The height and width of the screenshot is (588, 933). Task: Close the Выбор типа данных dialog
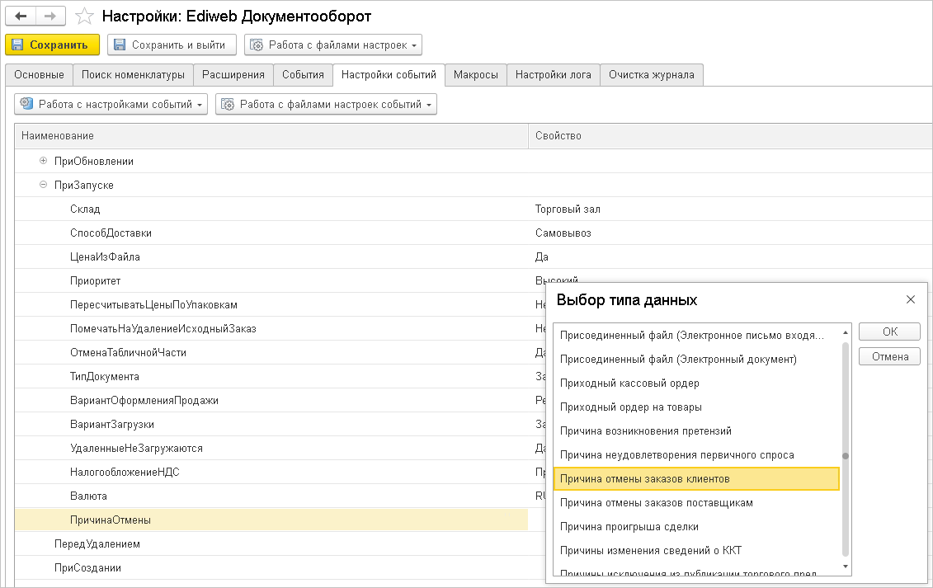pos(910,299)
